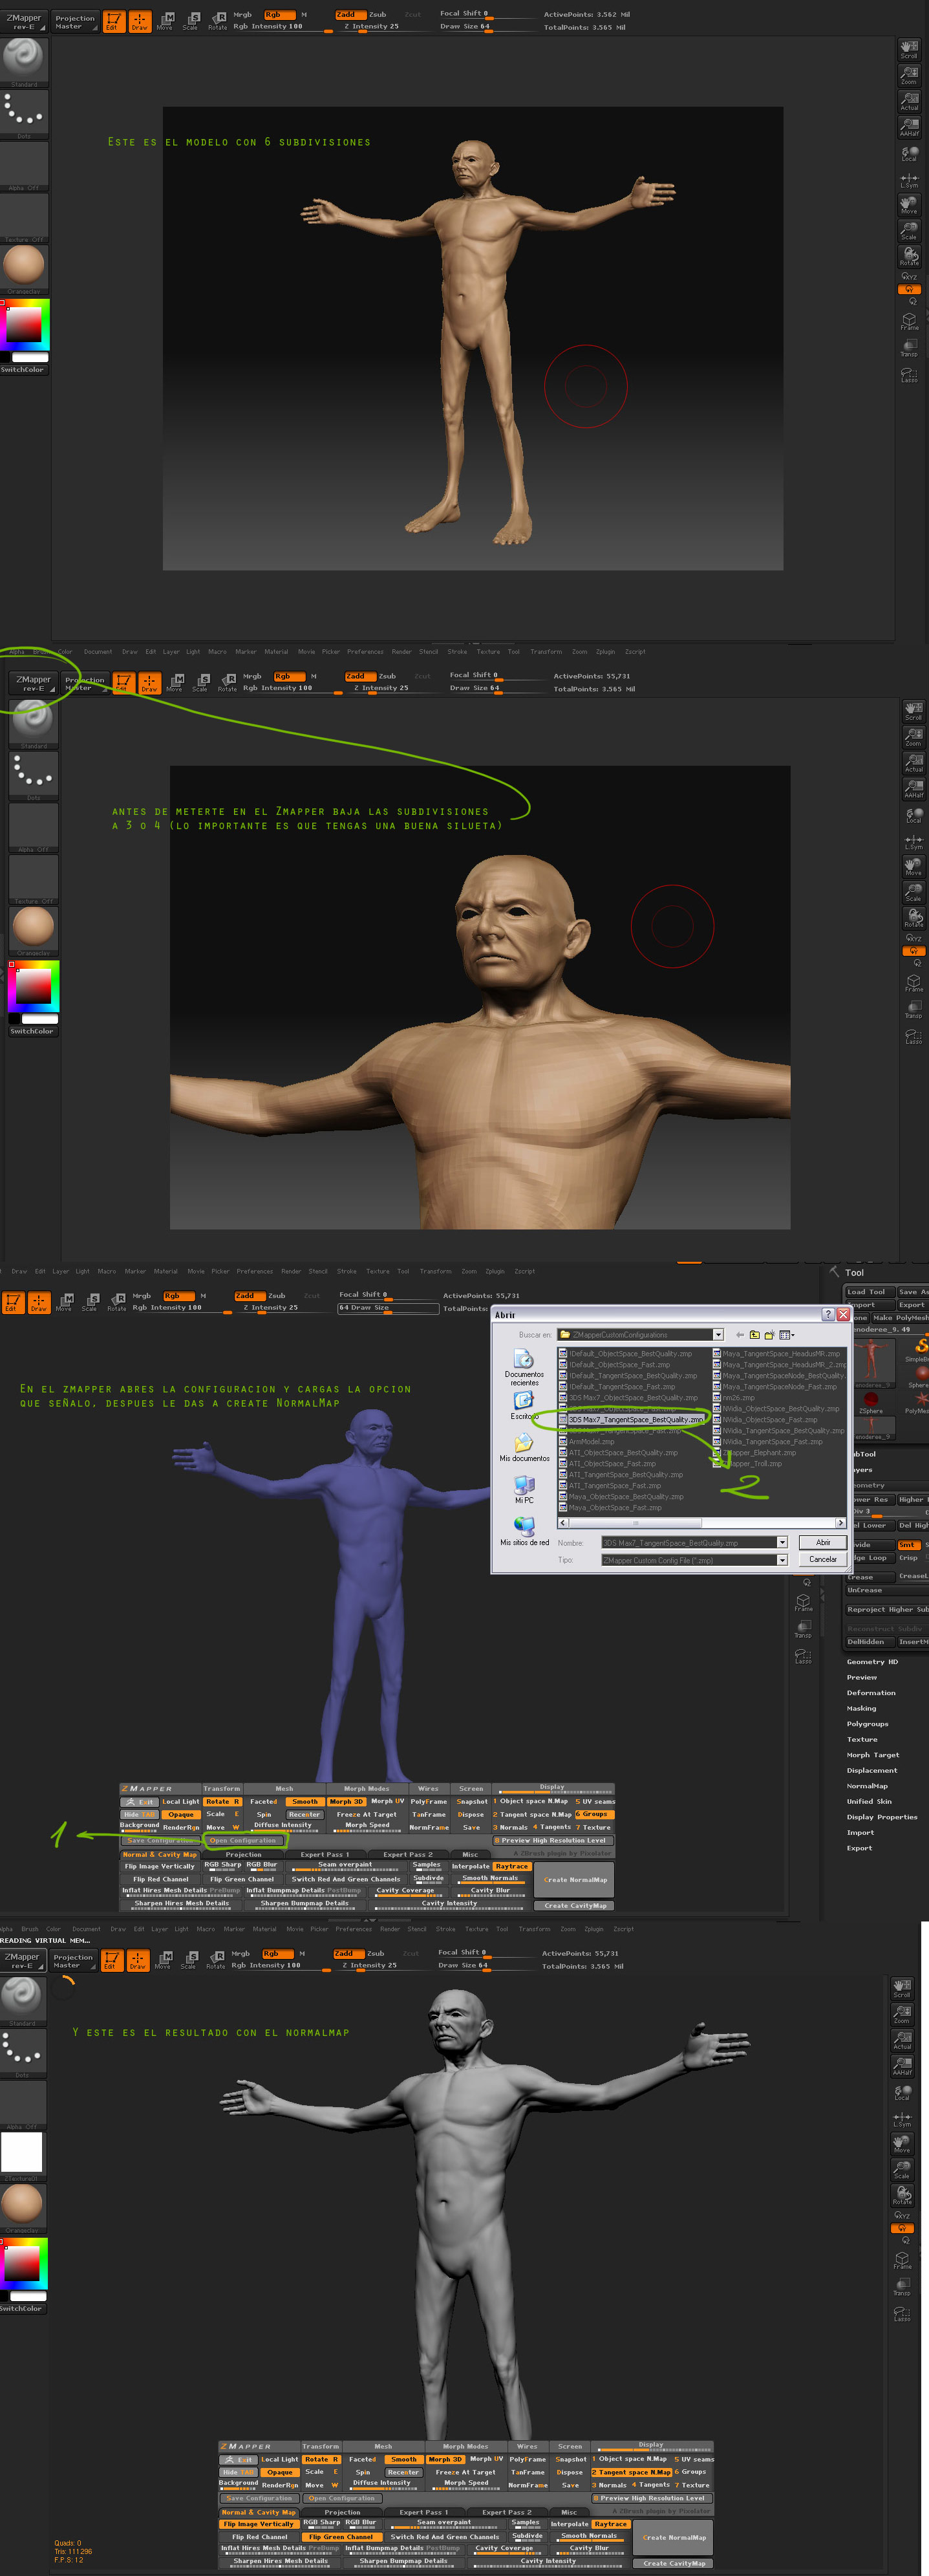The height and width of the screenshot is (2576, 929).
Task: Click the Frame icon in the topmost screenshot
Action: (x=909, y=321)
